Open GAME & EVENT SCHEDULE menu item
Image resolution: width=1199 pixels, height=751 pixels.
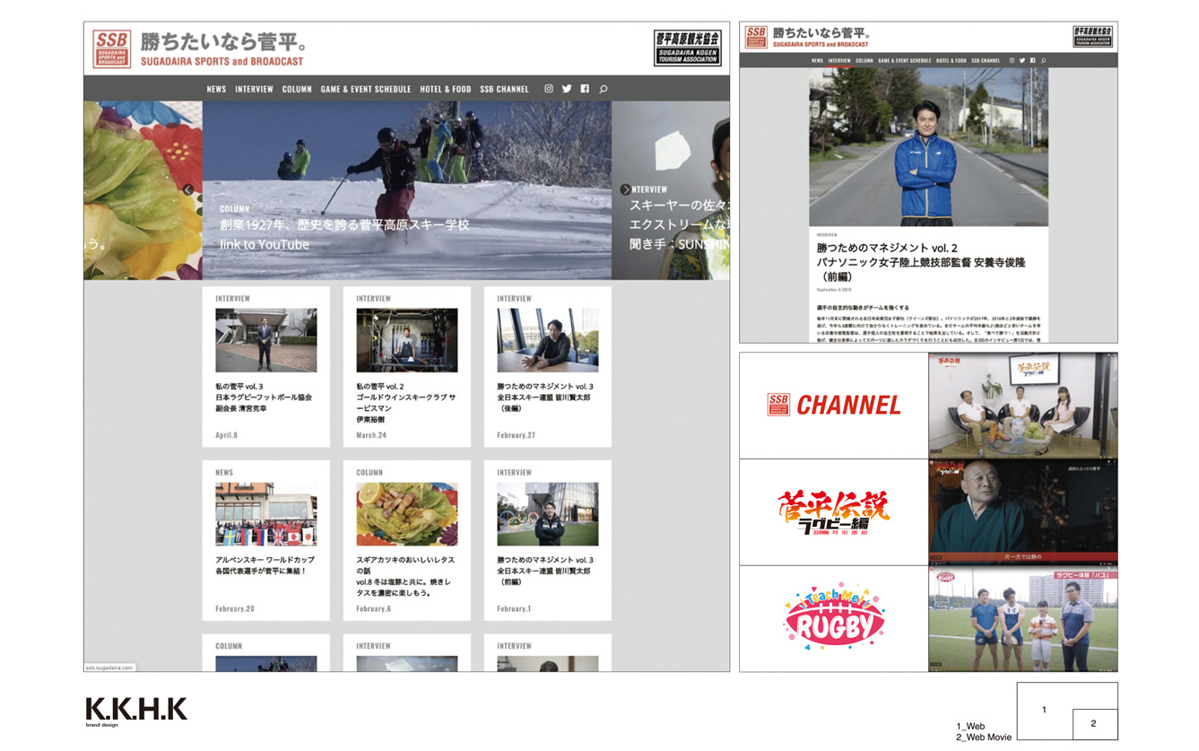click(366, 89)
